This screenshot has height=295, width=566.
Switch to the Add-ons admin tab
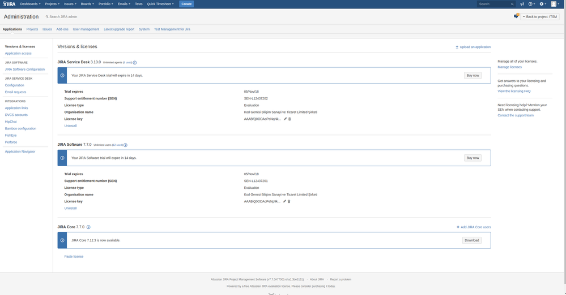coord(62,29)
